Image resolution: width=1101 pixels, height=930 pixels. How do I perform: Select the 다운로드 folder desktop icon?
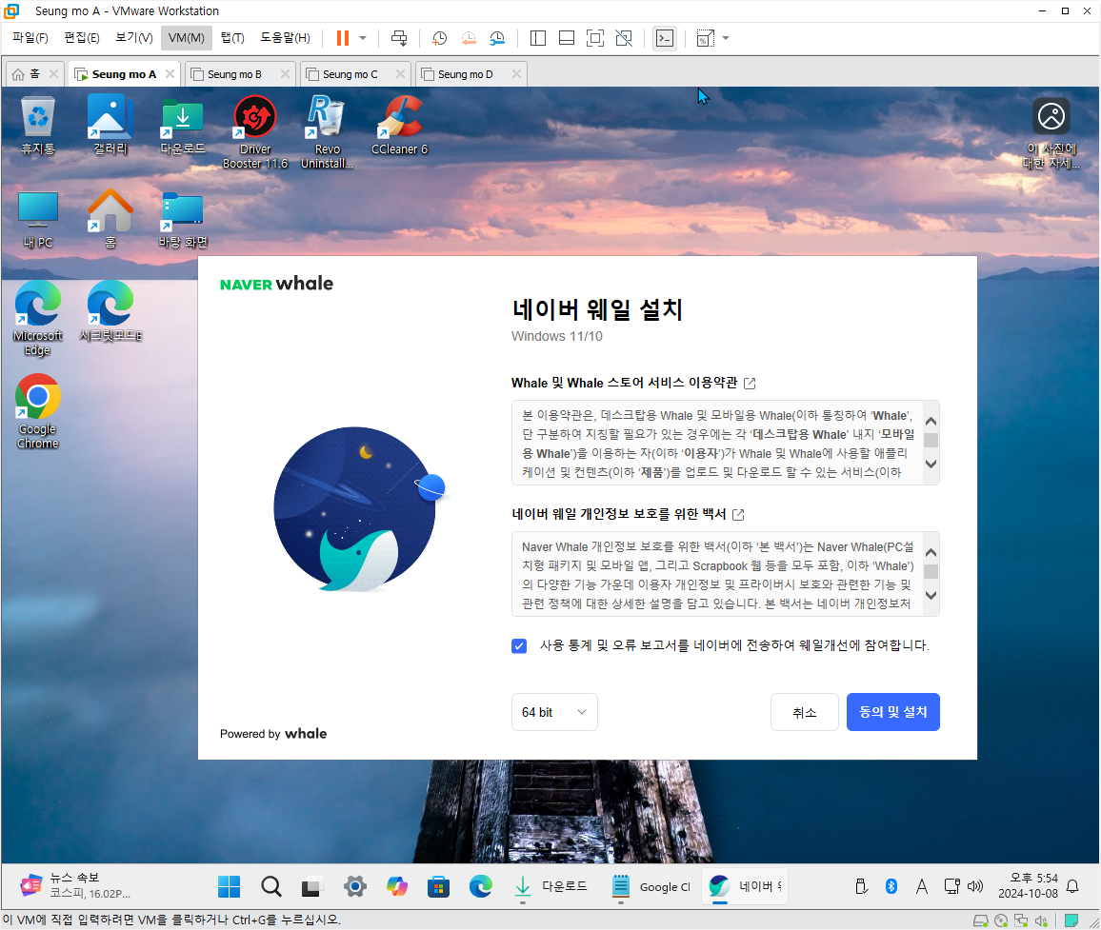tap(183, 126)
